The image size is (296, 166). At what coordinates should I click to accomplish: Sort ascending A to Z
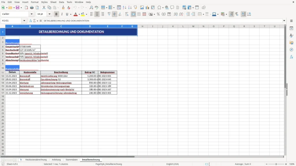pos(124,7)
